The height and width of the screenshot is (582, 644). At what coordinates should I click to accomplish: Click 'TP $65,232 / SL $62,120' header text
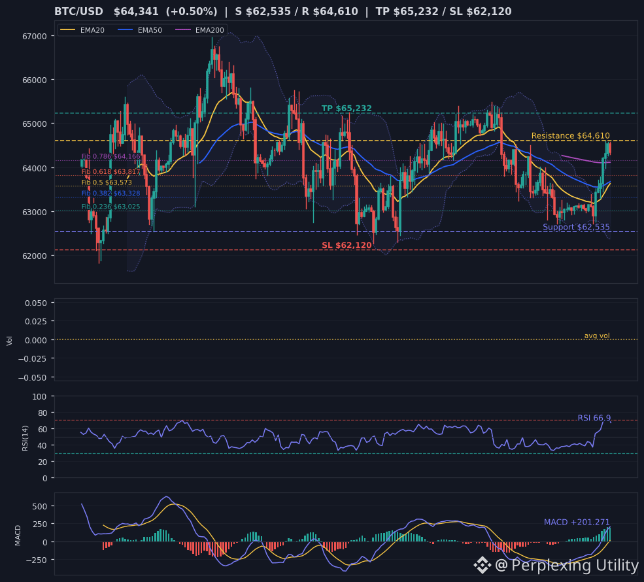coord(443,12)
